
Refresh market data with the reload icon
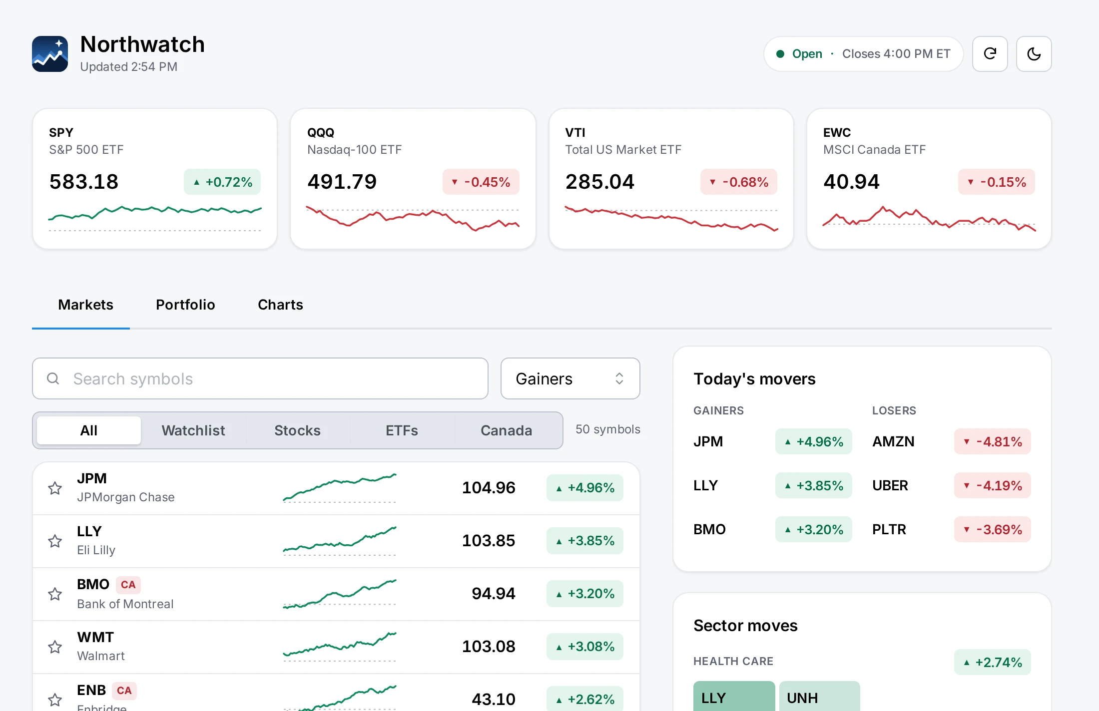coord(990,54)
